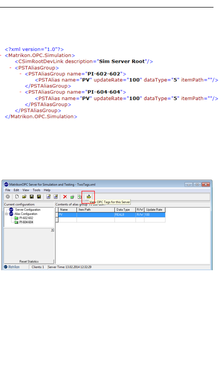The image size is (221, 379).
Task: Click update rate value 100 cell
Action: point(155,215)
